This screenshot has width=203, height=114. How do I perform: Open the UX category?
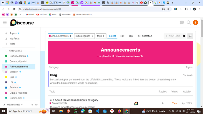click(x=11, y=82)
